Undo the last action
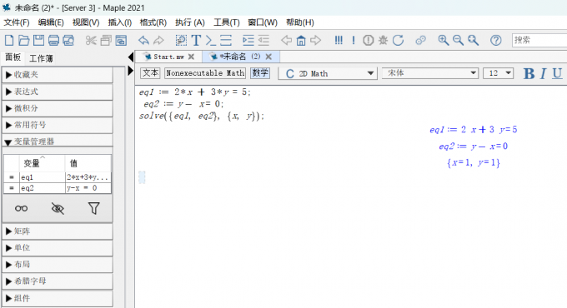This screenshot has width=567, height=308. pos(143,40)
